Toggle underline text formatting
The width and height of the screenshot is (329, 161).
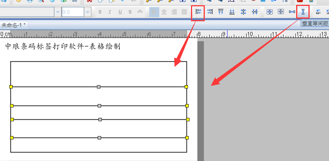(x=120, y=12)
